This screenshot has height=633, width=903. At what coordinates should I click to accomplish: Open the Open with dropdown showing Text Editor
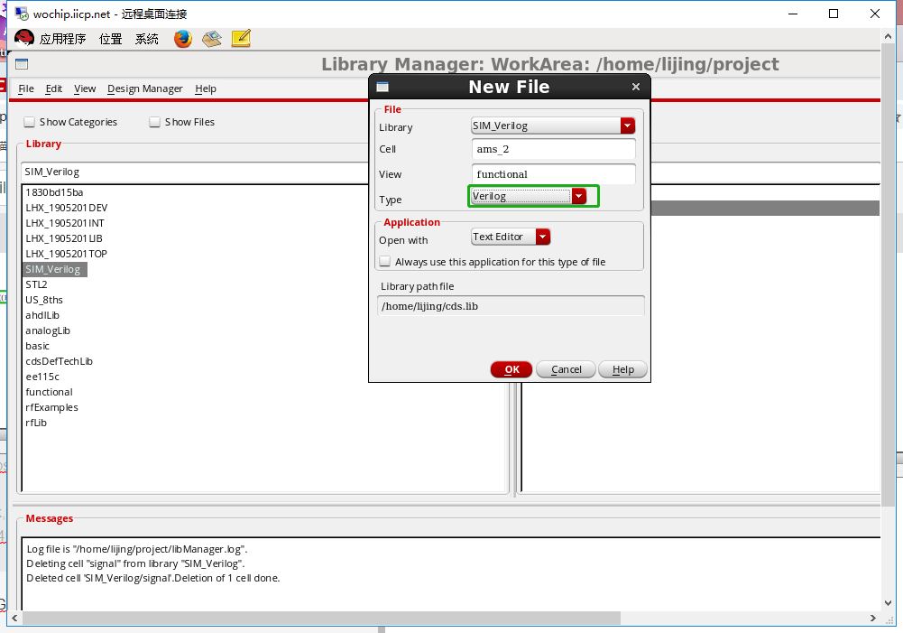[x=542, y=236]
